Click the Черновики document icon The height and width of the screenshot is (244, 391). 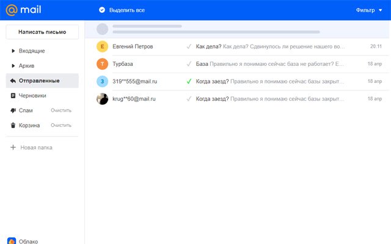pos(13,96)
